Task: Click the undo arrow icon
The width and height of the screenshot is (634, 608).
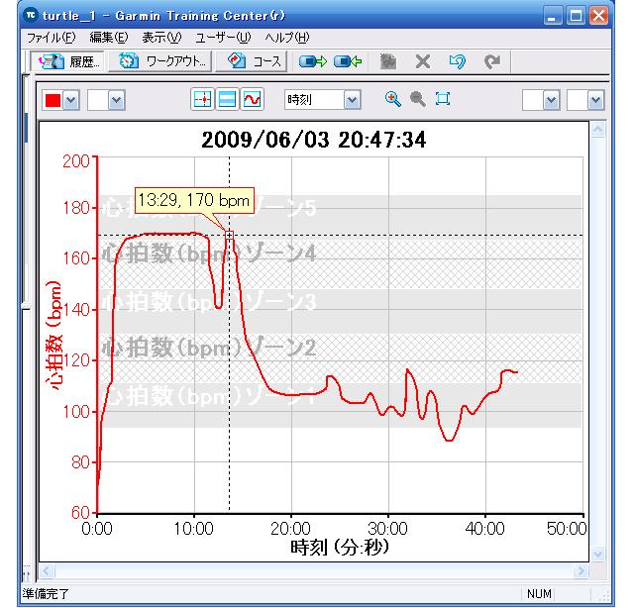Action: click(456, 61)
